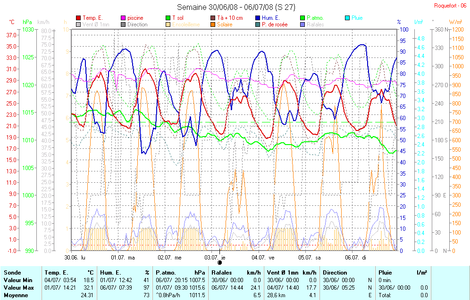The height and width of the screenshot is (300, 470).
Task: Click the cyan Pluie legend swatch
Action: (x=347, y=18)
